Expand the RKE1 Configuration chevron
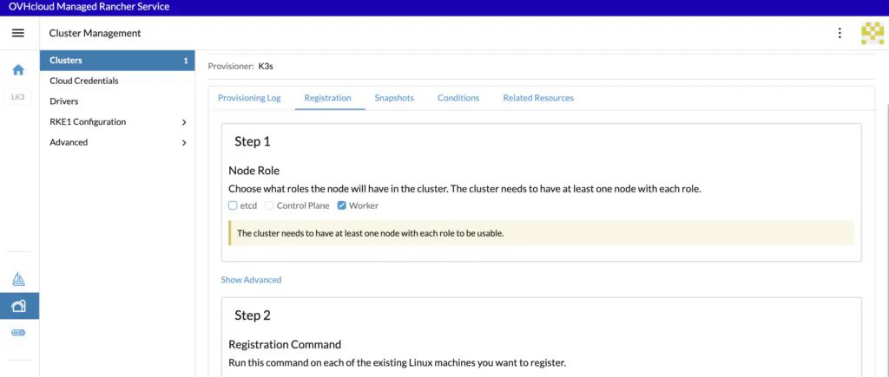This screenshot has width=889, height=377. pos(184,121)
